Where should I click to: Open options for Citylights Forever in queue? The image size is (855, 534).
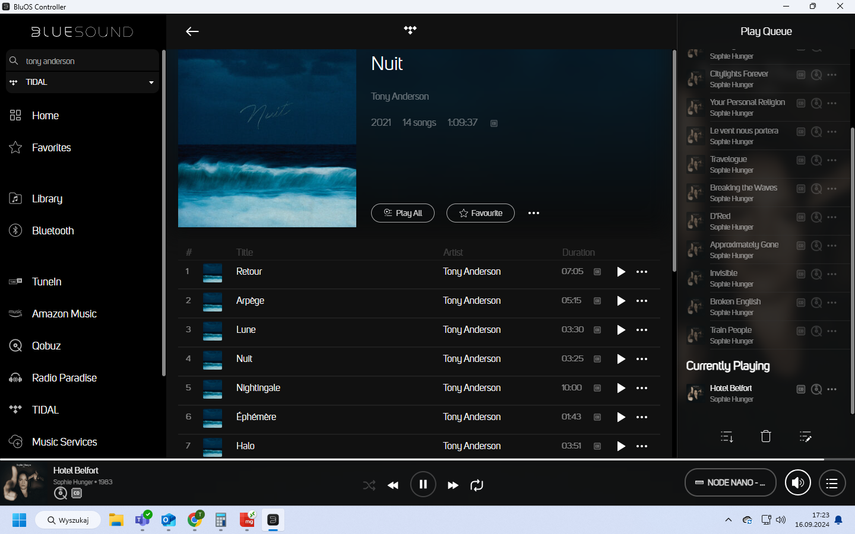tap(832, 75)
